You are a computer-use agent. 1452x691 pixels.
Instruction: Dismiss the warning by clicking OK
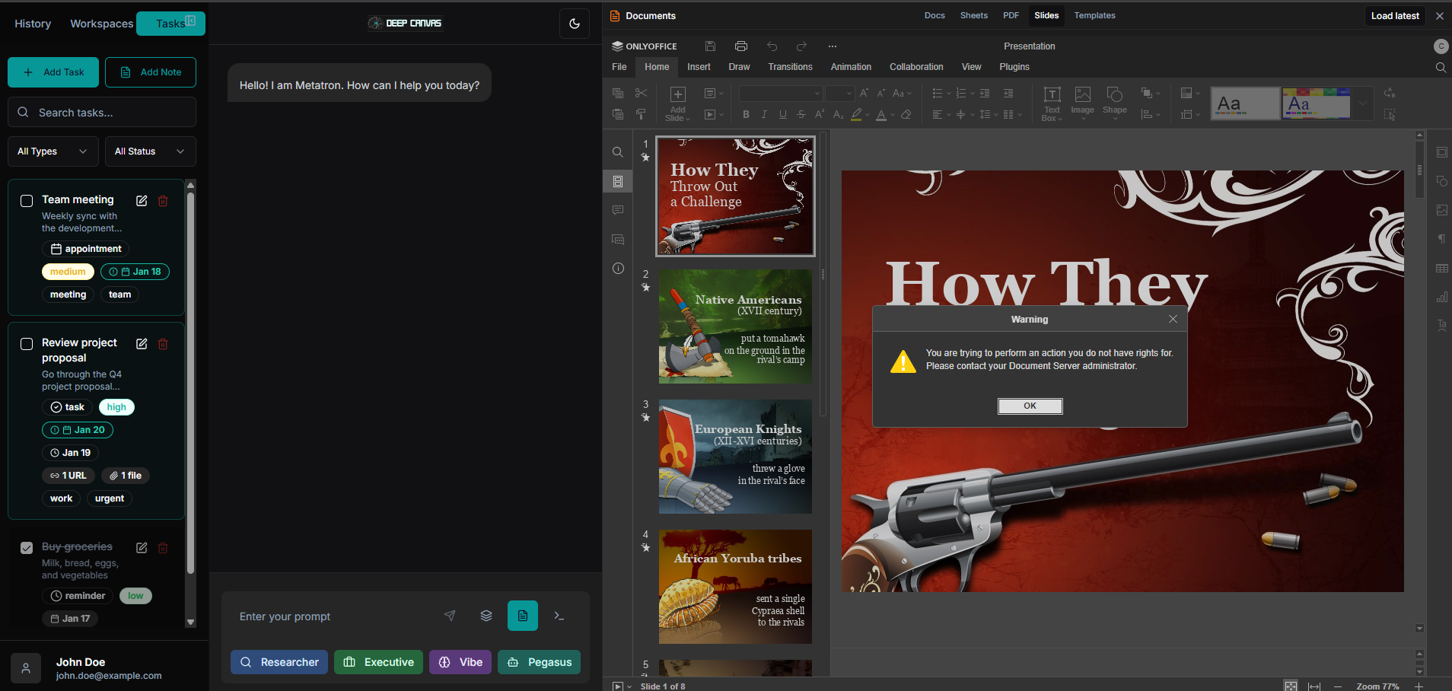1029,406
